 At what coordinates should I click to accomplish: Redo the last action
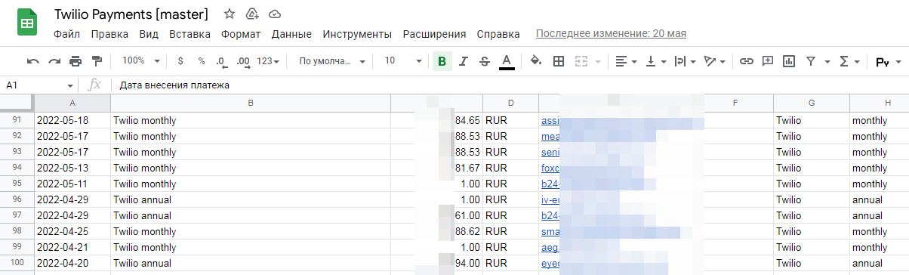pyautogui.click(x=54, y=61)
